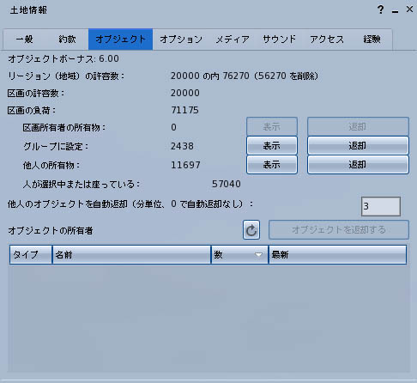
Task: Switch to the サウンド tab
Action: (280, 40)
